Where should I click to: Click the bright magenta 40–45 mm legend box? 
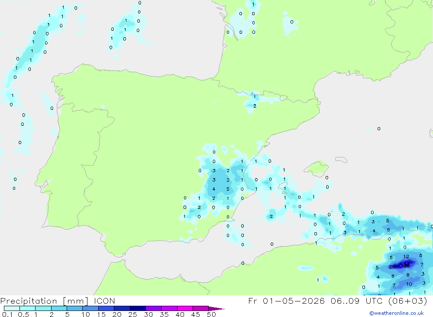tap(185, 308)
